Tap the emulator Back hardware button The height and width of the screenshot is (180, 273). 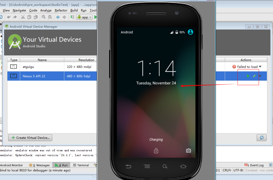click(x=128, y=166)
